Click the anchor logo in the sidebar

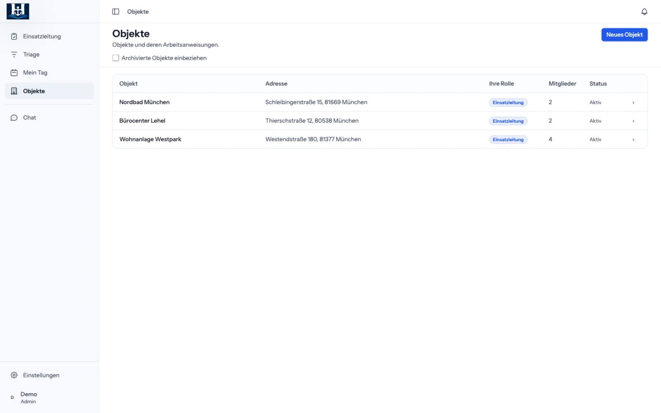pos(18,11)
